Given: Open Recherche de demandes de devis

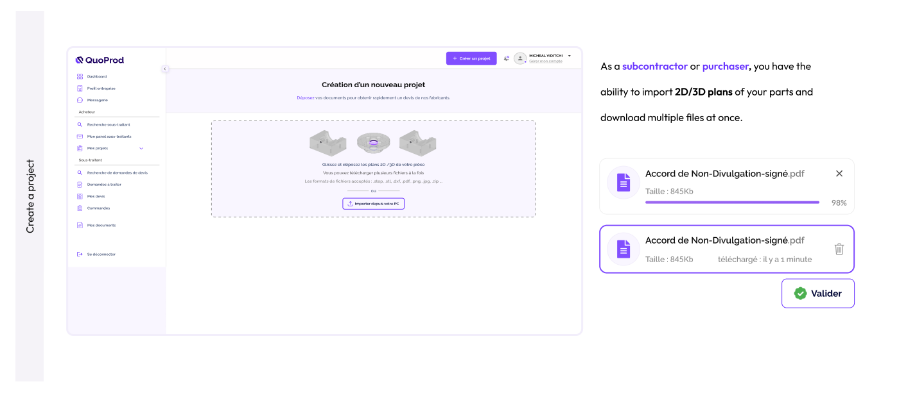Looking at the screenshot, I should click(80, 172).
